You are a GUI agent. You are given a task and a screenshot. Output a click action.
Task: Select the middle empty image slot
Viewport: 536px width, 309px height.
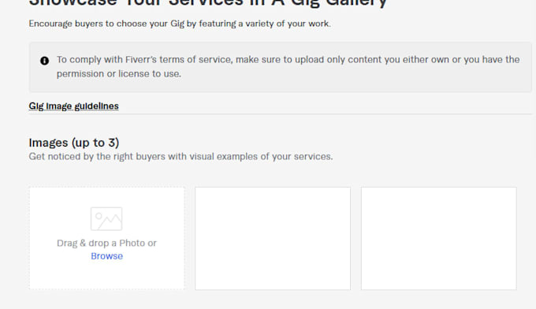pyautogui.click(x=273, y=238)
